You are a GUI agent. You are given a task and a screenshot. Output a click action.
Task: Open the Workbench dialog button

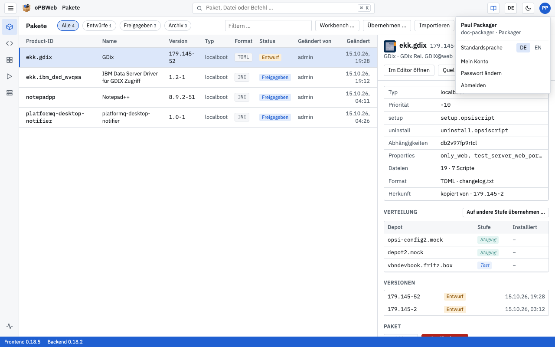(338, 26)
